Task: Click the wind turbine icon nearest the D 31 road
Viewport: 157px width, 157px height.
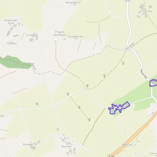Action: 123,63
